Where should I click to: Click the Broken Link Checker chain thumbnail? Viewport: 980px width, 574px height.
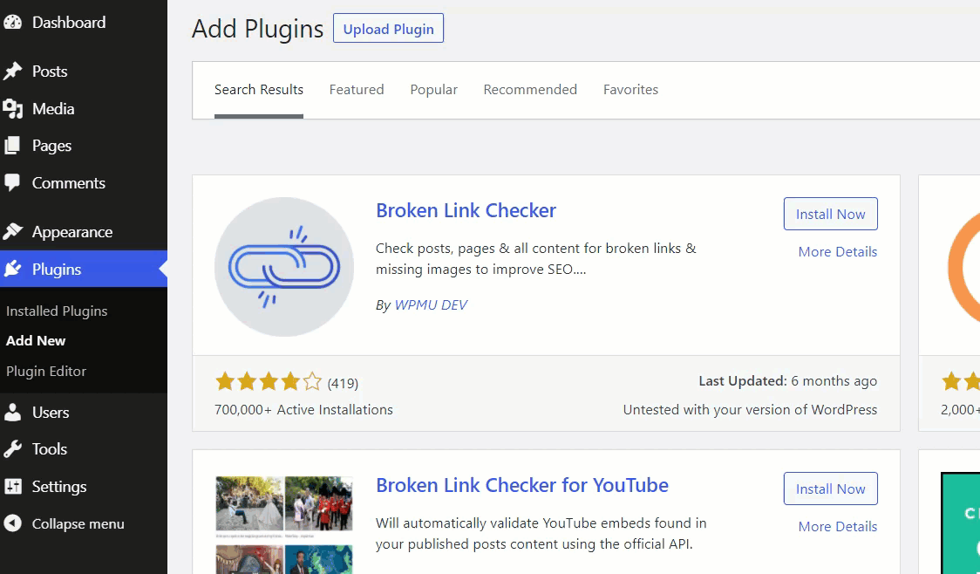284,267
